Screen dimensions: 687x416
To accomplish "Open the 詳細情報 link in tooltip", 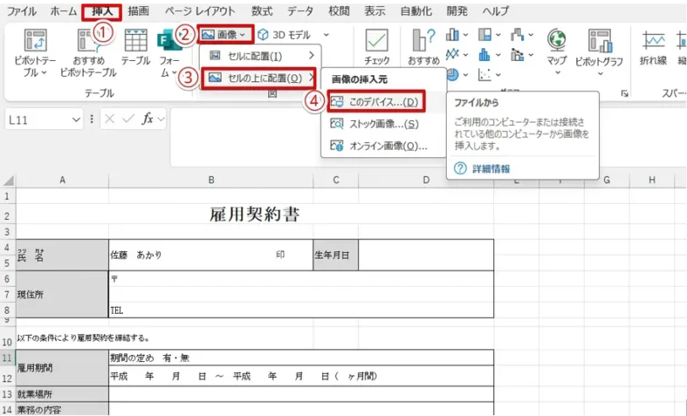I will coord(491,168).
